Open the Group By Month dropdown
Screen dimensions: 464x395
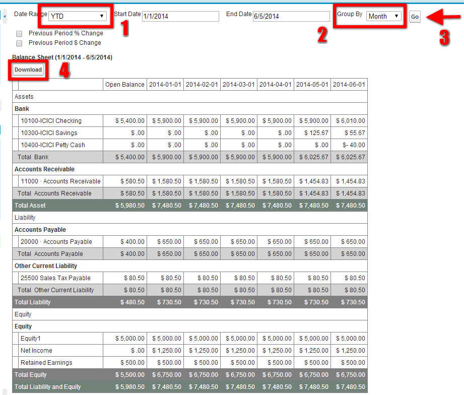coord(383,16)
